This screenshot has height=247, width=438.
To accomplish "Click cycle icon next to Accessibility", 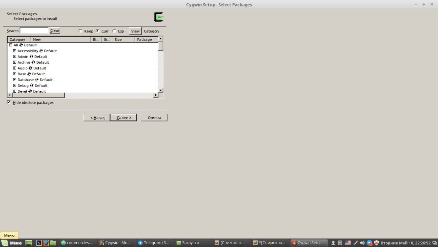I will (41, 51).
